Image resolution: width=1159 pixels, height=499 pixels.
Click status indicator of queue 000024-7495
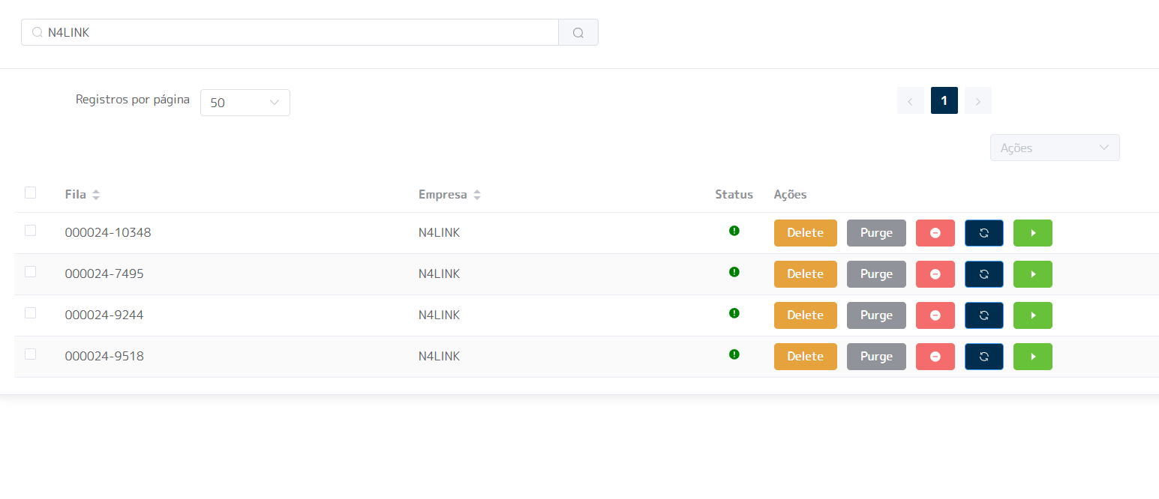(x=734, y=272)
